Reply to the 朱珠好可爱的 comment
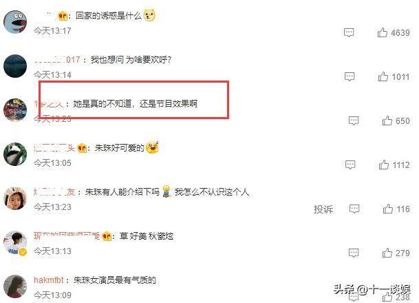 pyautogui.click(x=350, y=165)
